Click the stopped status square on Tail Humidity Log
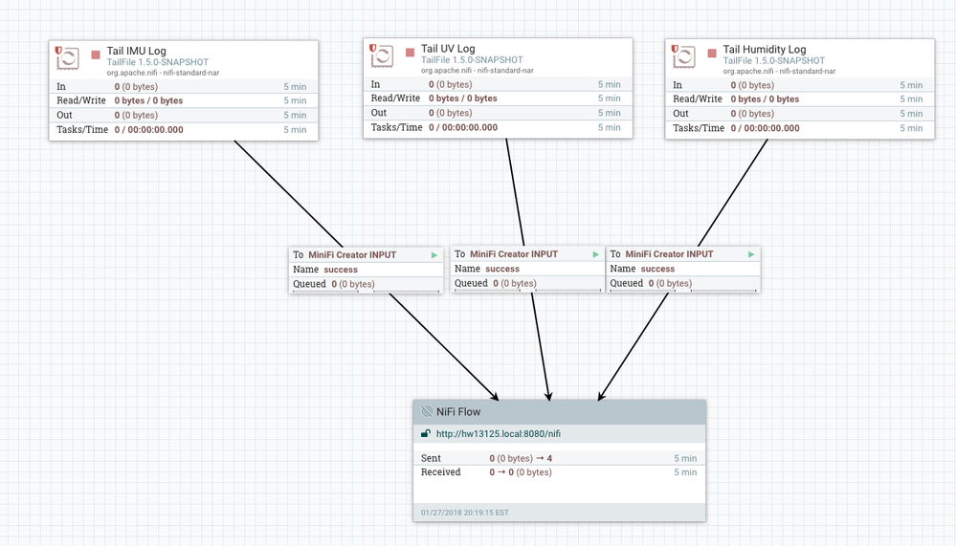Viewport: 956px width, 546px height. click(x=712, y=53)
